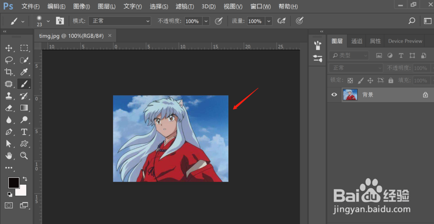Open the 帮助(H) menu
This screenshot has width=434, height=224.
pos(289,6)
